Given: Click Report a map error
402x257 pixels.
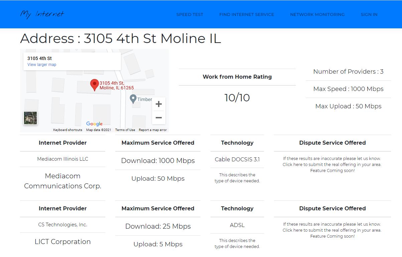Looking at the screenshot, I should point(153,130).
